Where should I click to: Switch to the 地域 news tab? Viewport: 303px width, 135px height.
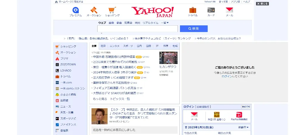click(175, 46)
